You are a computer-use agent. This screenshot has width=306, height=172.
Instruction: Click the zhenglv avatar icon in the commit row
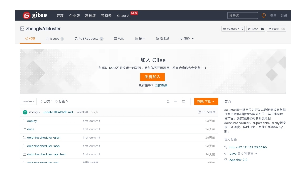click(25, 112)
